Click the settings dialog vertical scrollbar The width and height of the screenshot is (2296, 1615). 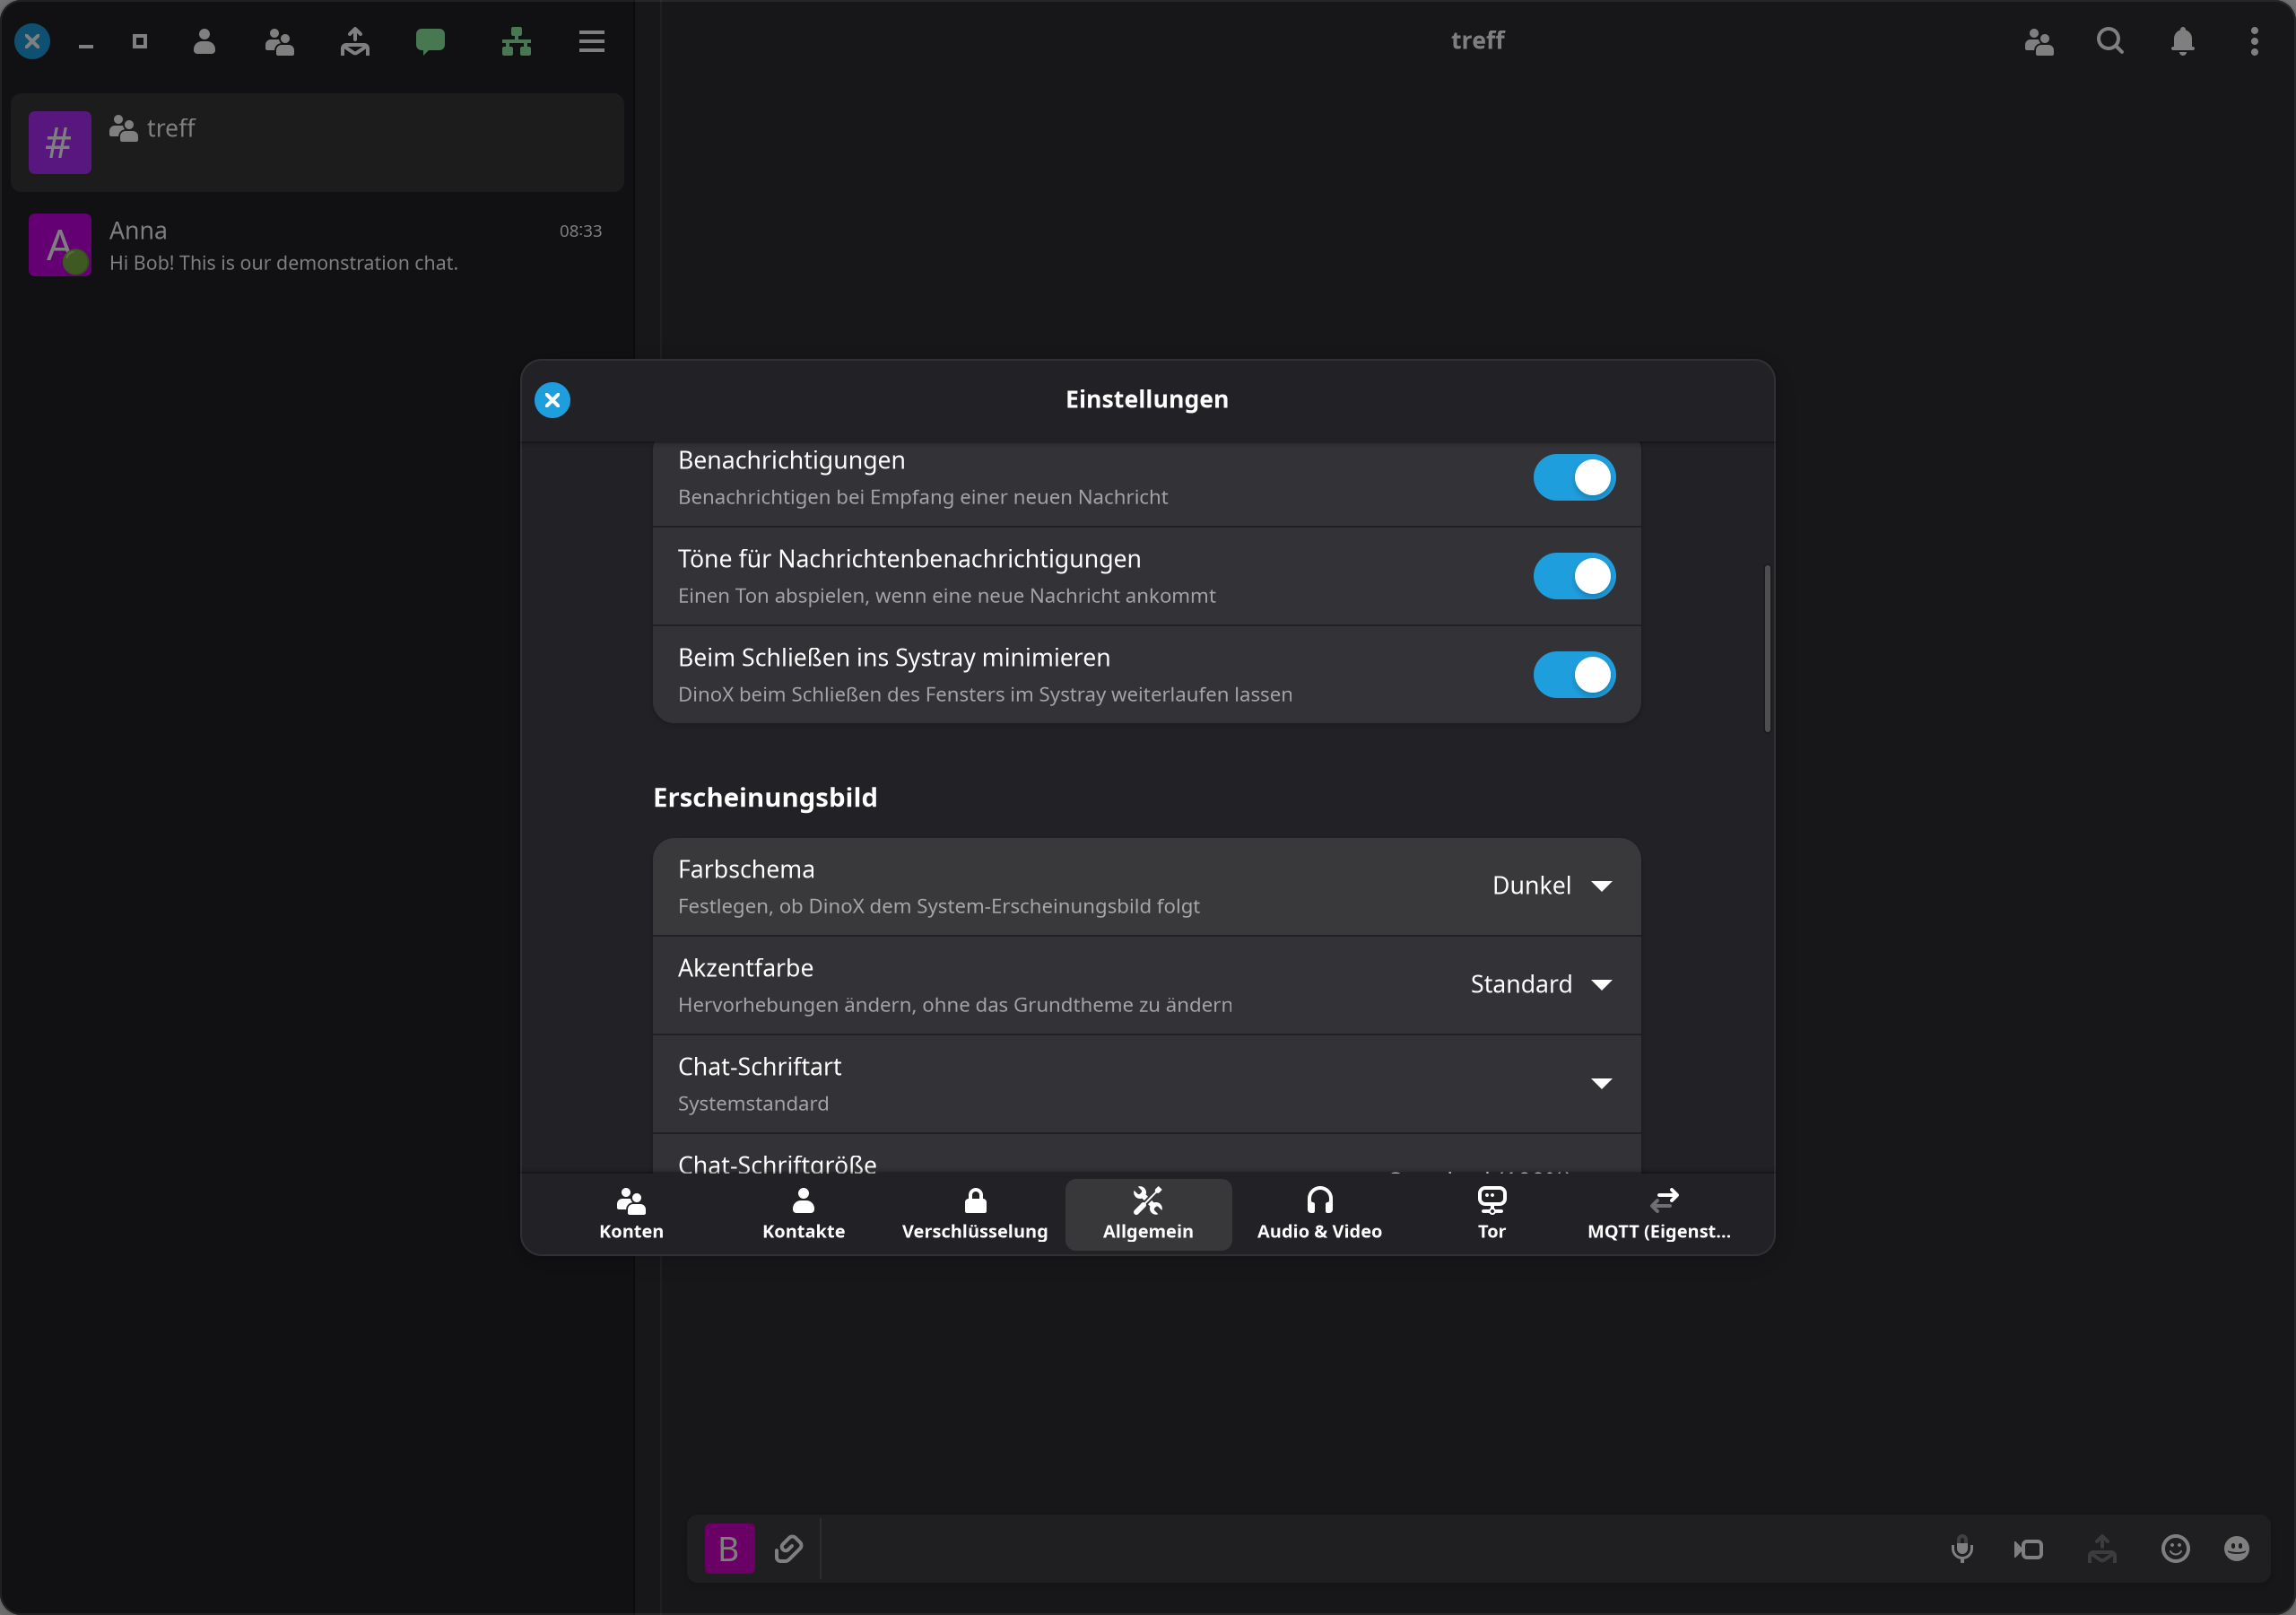click(x=1767, y=649)
